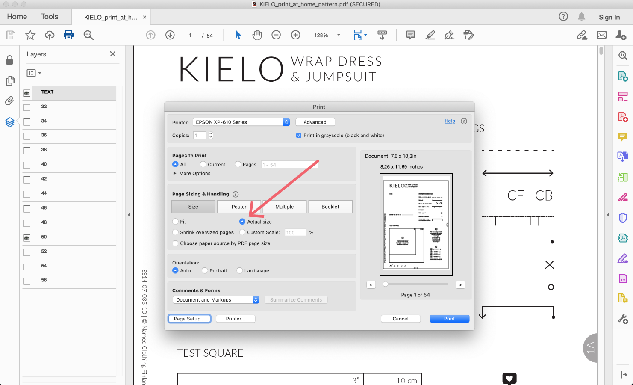
Task: Enable Choose paper source by PDF page size
Action: pos(175,243)
